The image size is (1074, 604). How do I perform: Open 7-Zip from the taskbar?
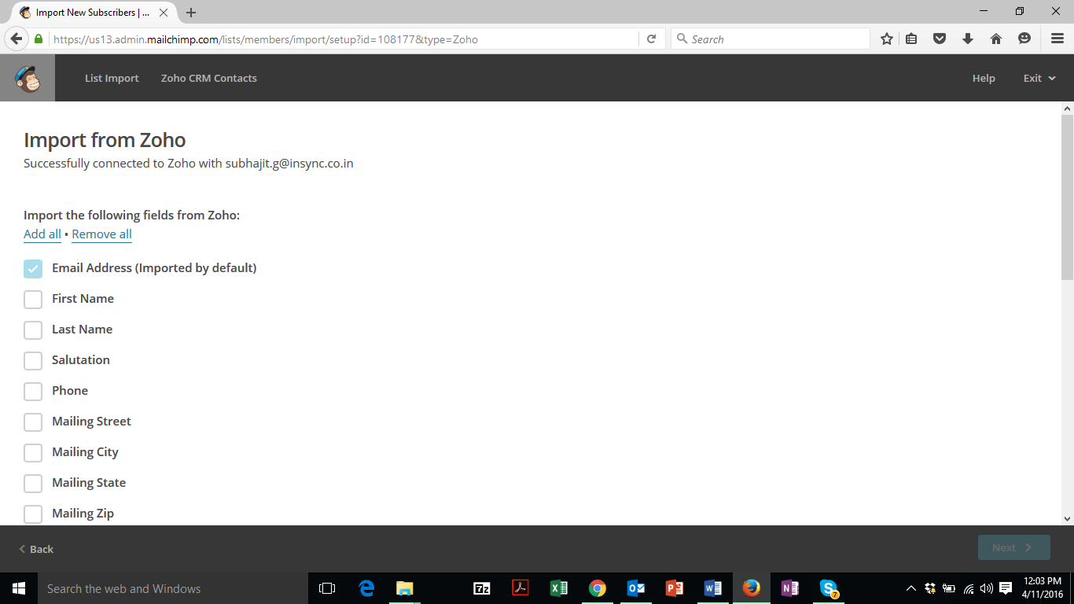(x=482, y=588)
